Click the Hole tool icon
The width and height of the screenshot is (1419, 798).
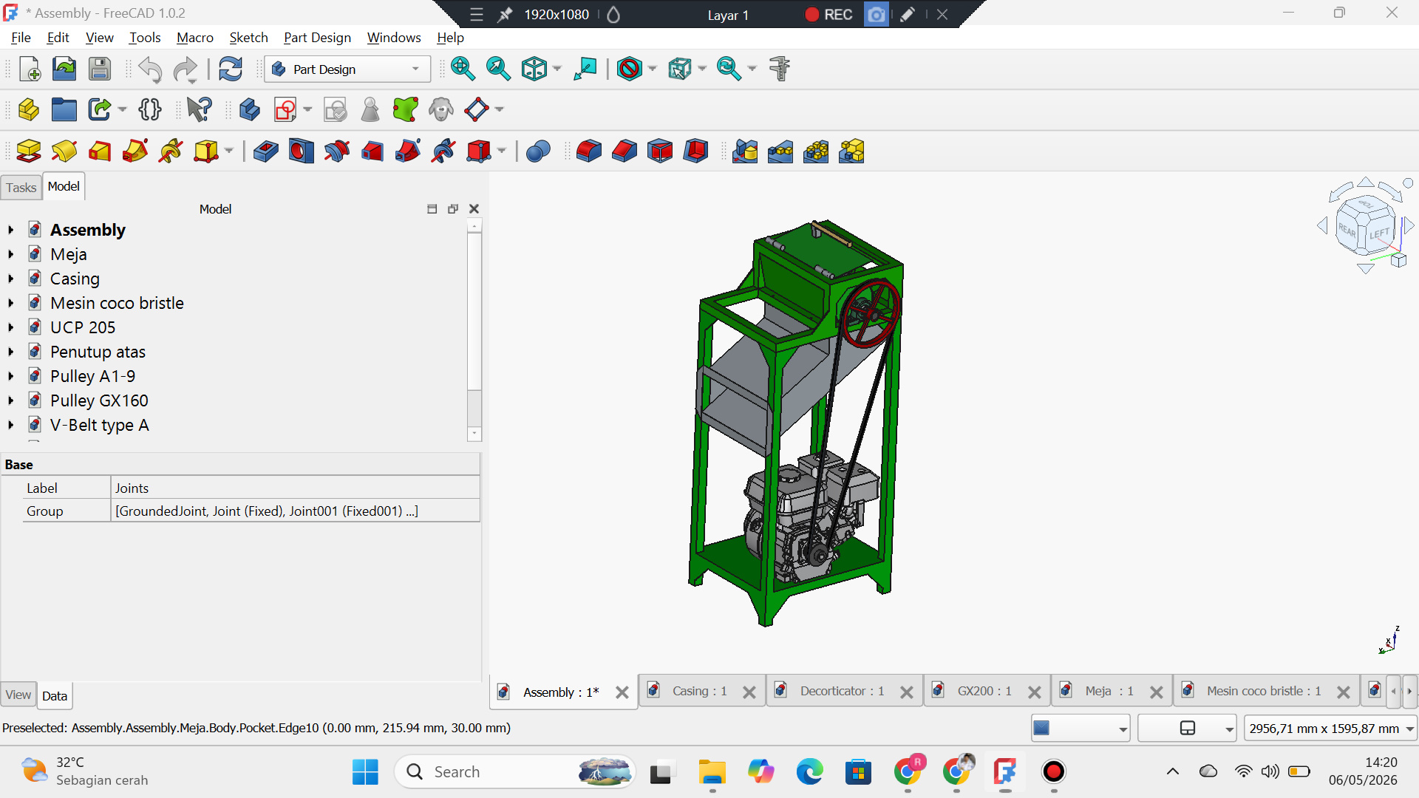[301, 151]
